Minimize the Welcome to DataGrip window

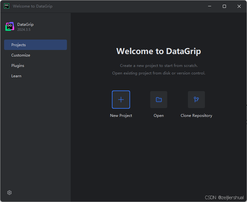point(210,6)
